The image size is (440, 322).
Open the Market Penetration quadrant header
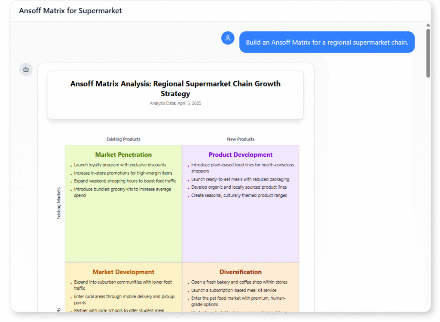coord(123,154)
